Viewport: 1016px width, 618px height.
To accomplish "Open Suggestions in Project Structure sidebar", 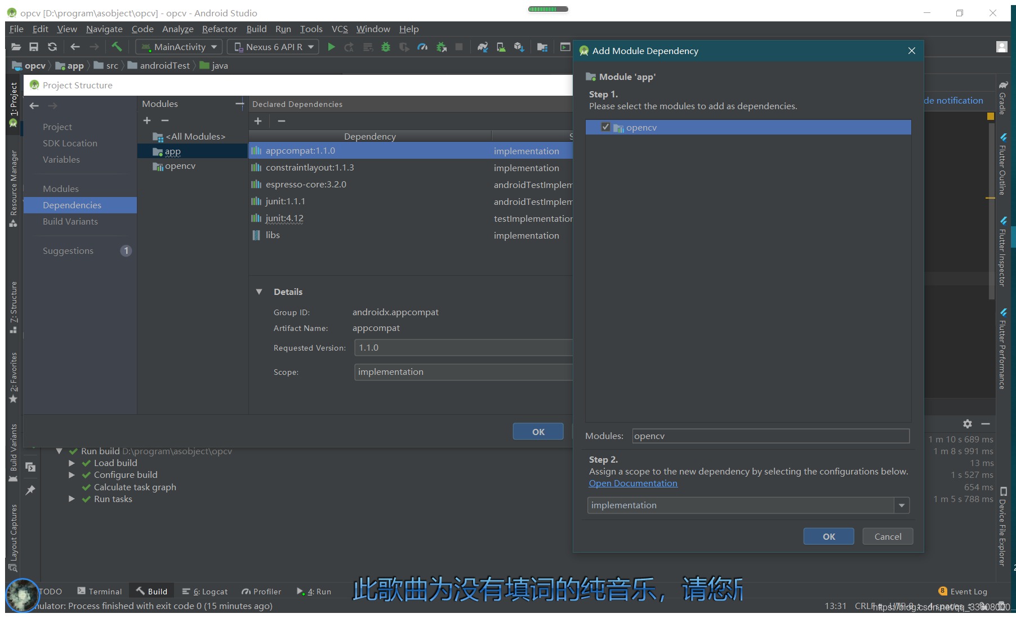I will tap(80, 251).
